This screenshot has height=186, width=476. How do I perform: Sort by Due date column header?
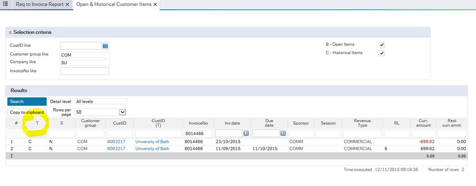coord(269,123)
